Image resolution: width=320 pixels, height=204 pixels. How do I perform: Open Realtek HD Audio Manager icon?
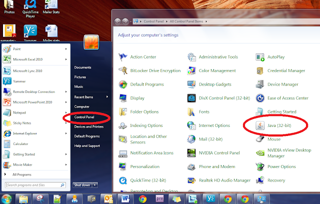click(191, 180)
